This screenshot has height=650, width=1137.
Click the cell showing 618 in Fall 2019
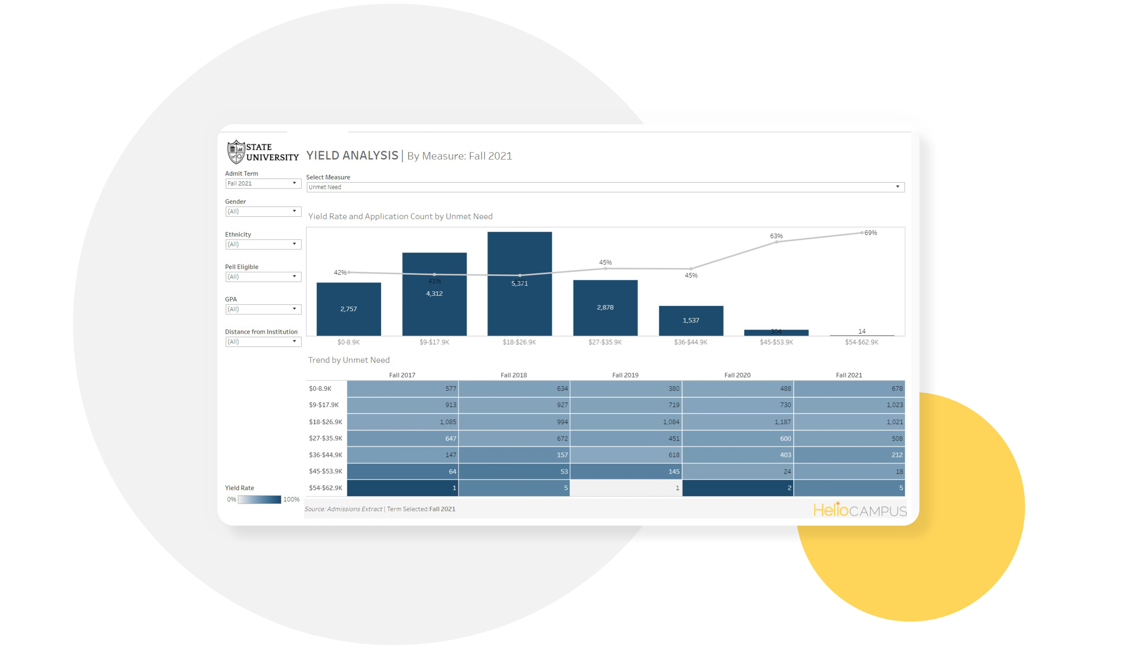pyautogui.click(x=626, y=455)
